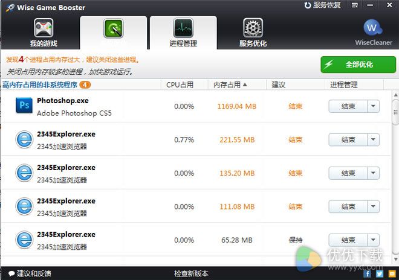Click the 0.77% CPU value

coord(184,140)
